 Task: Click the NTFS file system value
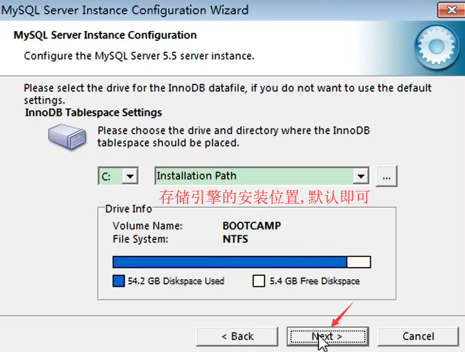pyautogui.click(x=236, y=239)
